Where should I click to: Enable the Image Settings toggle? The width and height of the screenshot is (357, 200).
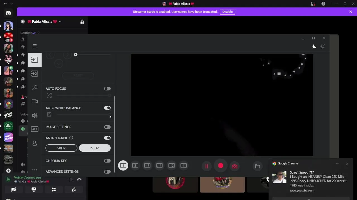107,127
